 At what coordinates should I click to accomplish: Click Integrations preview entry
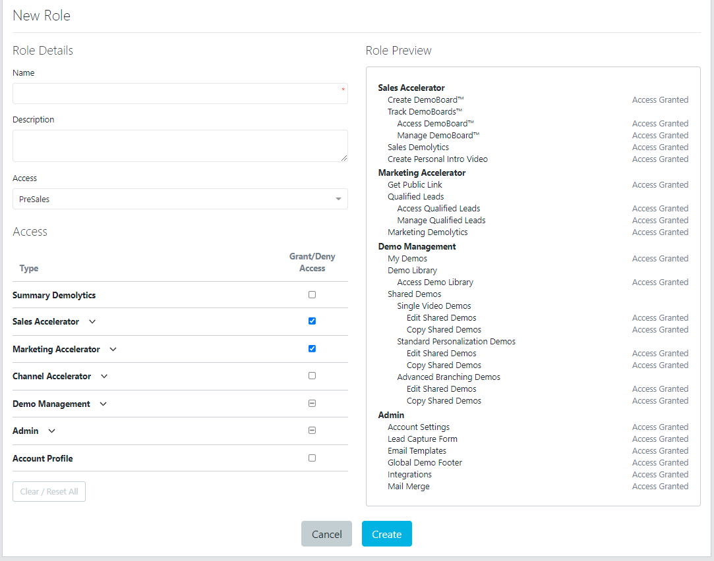point(410,474)
